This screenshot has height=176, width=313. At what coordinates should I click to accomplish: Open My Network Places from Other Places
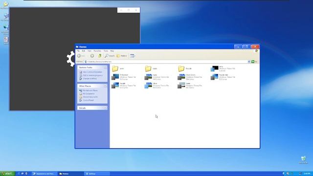pos(90,90)
